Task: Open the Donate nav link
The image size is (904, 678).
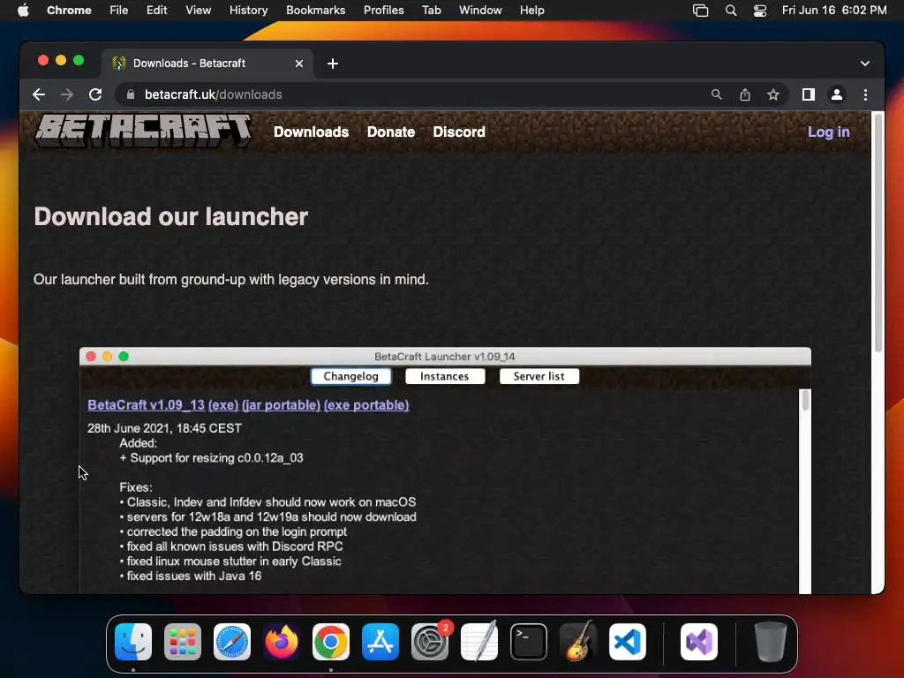Action: click(391, 132)
